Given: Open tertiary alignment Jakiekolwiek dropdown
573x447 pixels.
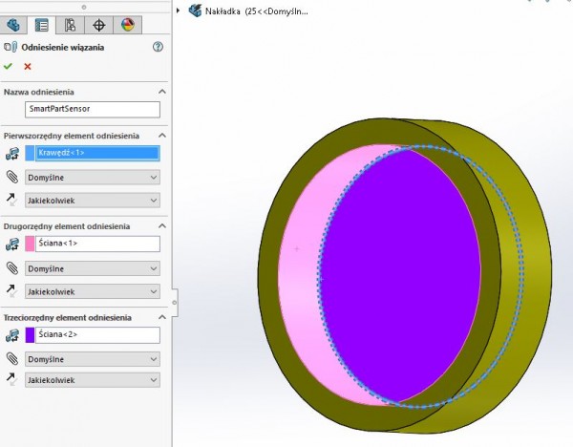Looking at the screenshot, I should 92,380.
